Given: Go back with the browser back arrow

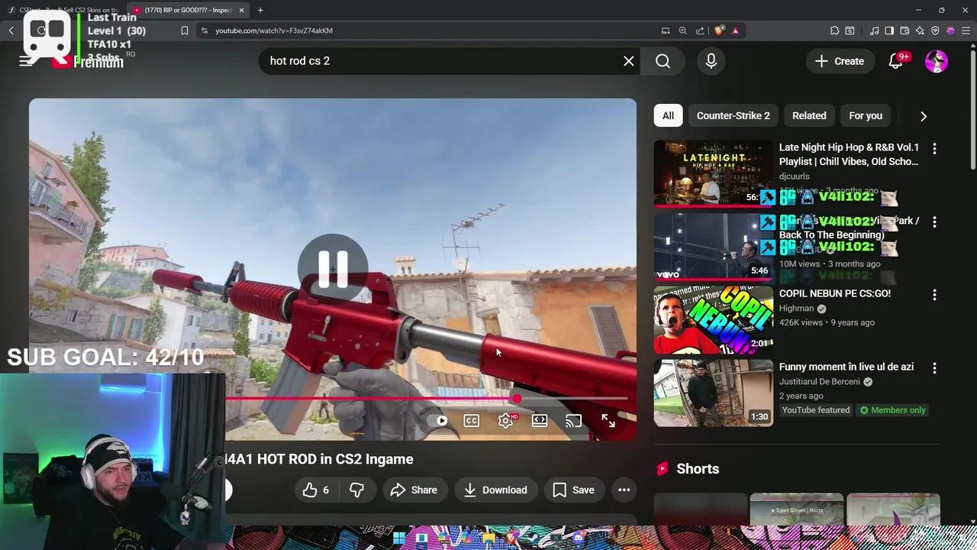Looking at the screenshot, I should (11, 31).
